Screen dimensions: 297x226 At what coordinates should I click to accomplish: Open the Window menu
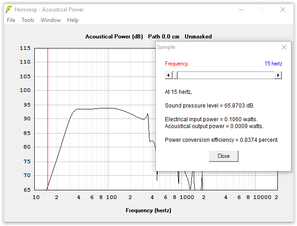coord(51,20)
